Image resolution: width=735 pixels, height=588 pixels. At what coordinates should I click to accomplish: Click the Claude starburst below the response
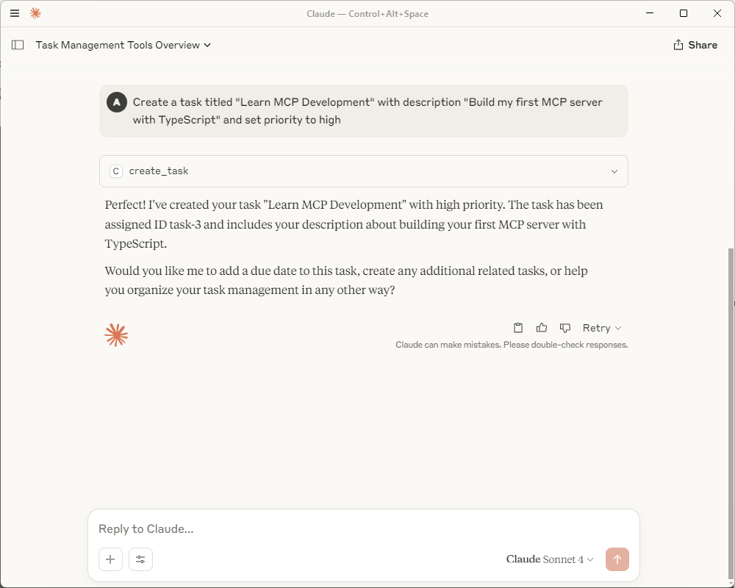click(x=116, y=335)
